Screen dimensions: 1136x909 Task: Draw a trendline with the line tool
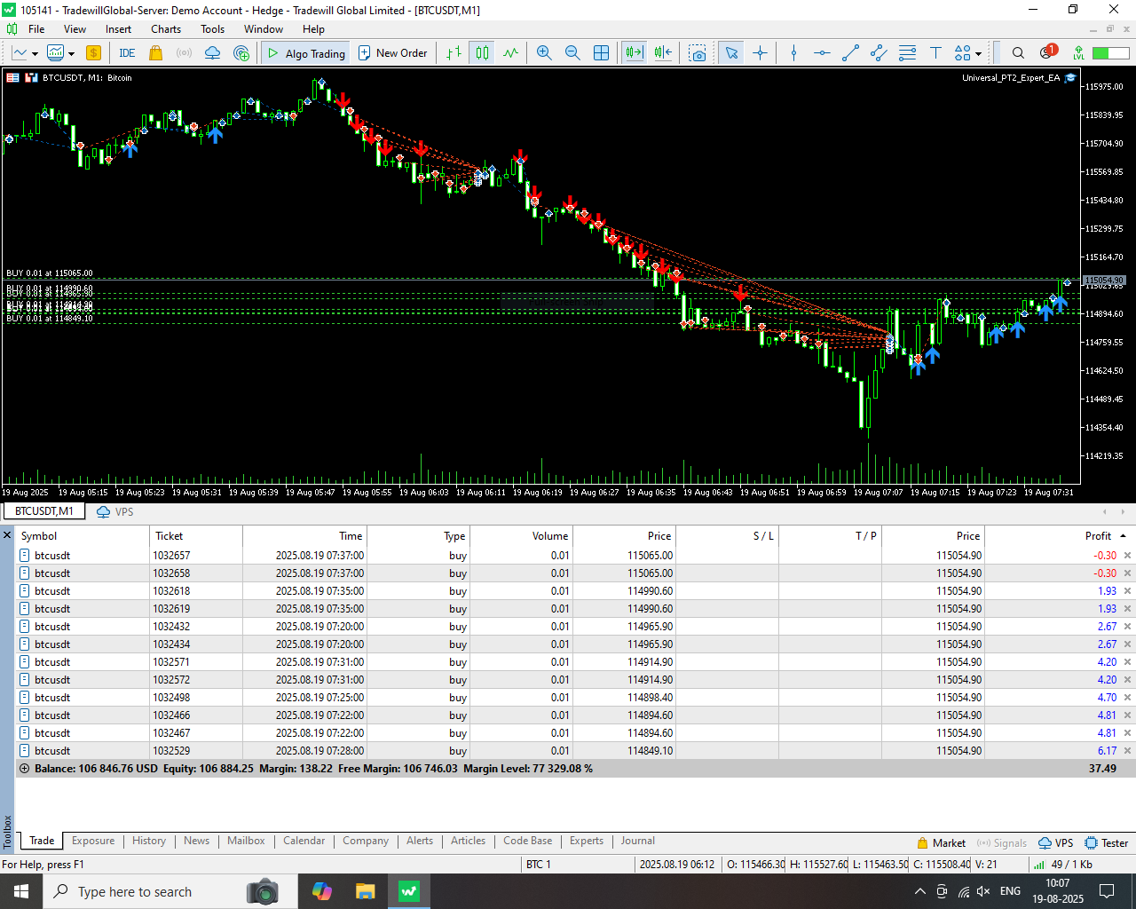(x=850, y=53)
